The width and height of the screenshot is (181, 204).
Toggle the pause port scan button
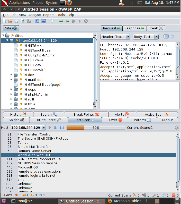[x=56, y=127]
